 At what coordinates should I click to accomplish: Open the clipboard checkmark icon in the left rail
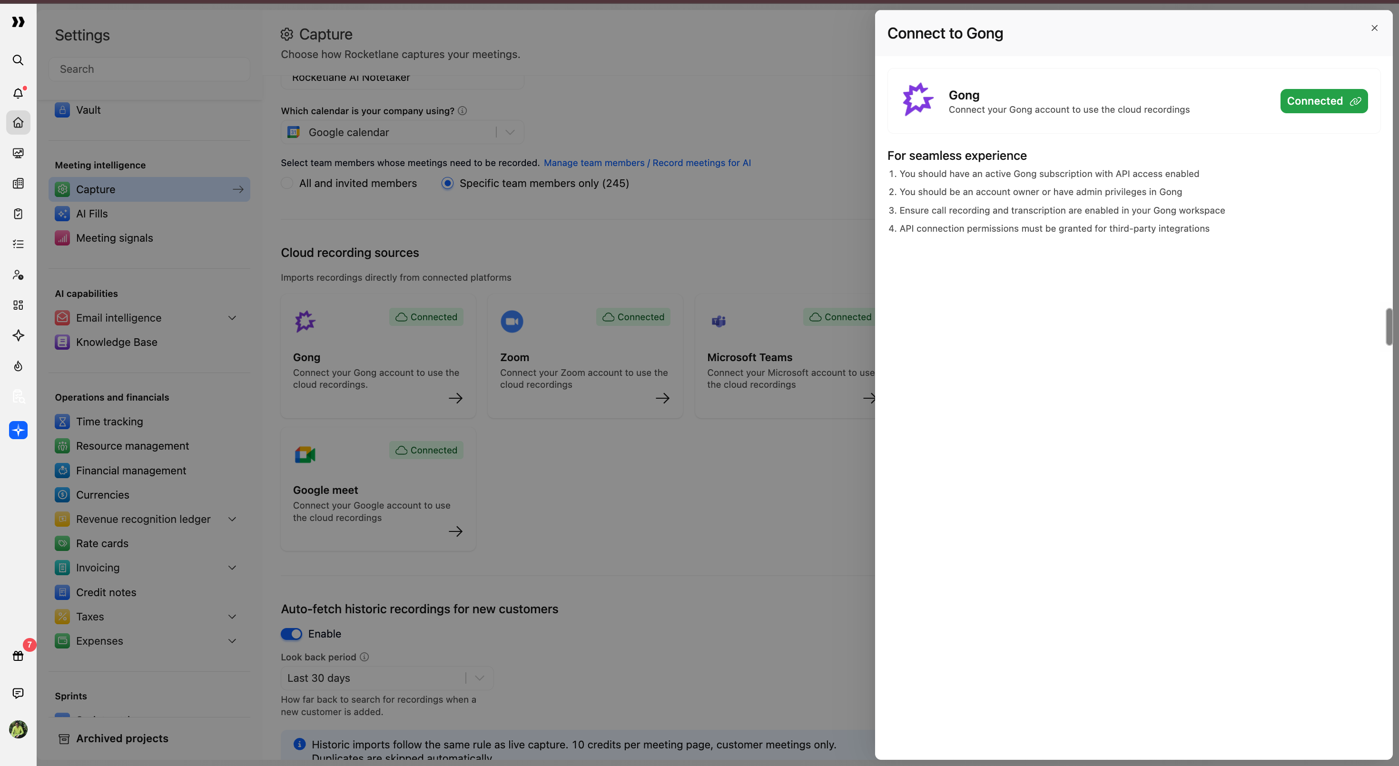coord(18,213)
